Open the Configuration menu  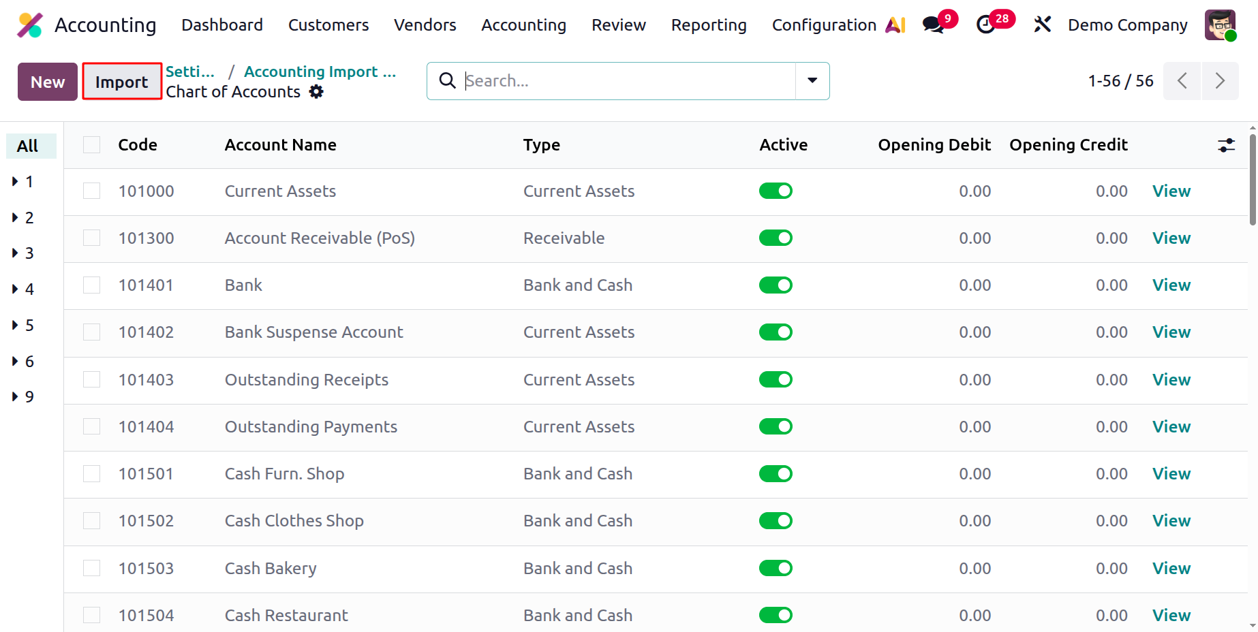824,25
